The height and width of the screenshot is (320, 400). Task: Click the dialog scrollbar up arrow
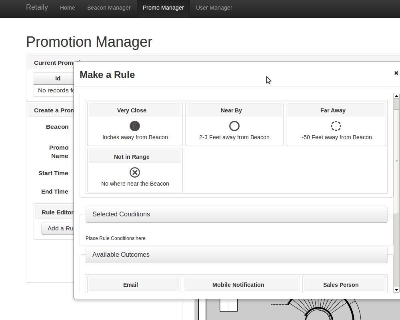(396, 96)
